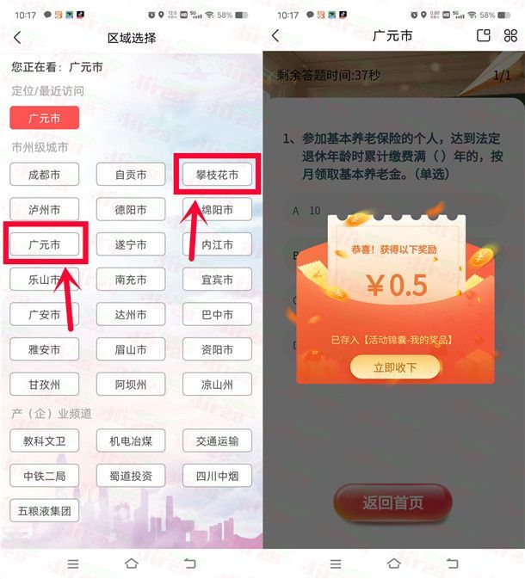Claim reward with 立即收下 button

pyautogui.click(x=395, y=367)
